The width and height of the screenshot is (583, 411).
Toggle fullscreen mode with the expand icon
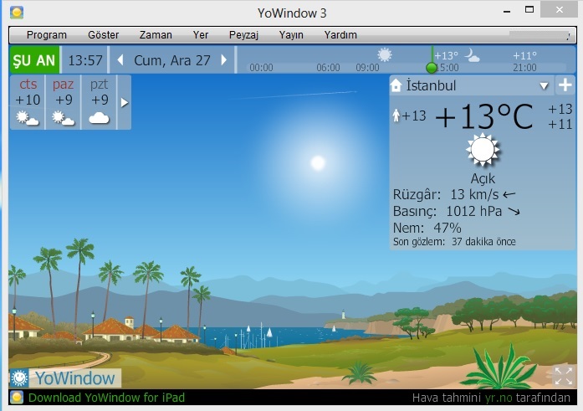point(563,376)
